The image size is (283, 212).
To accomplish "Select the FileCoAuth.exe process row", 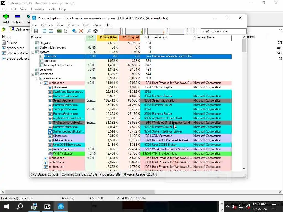I will click(x=131, y=140).
